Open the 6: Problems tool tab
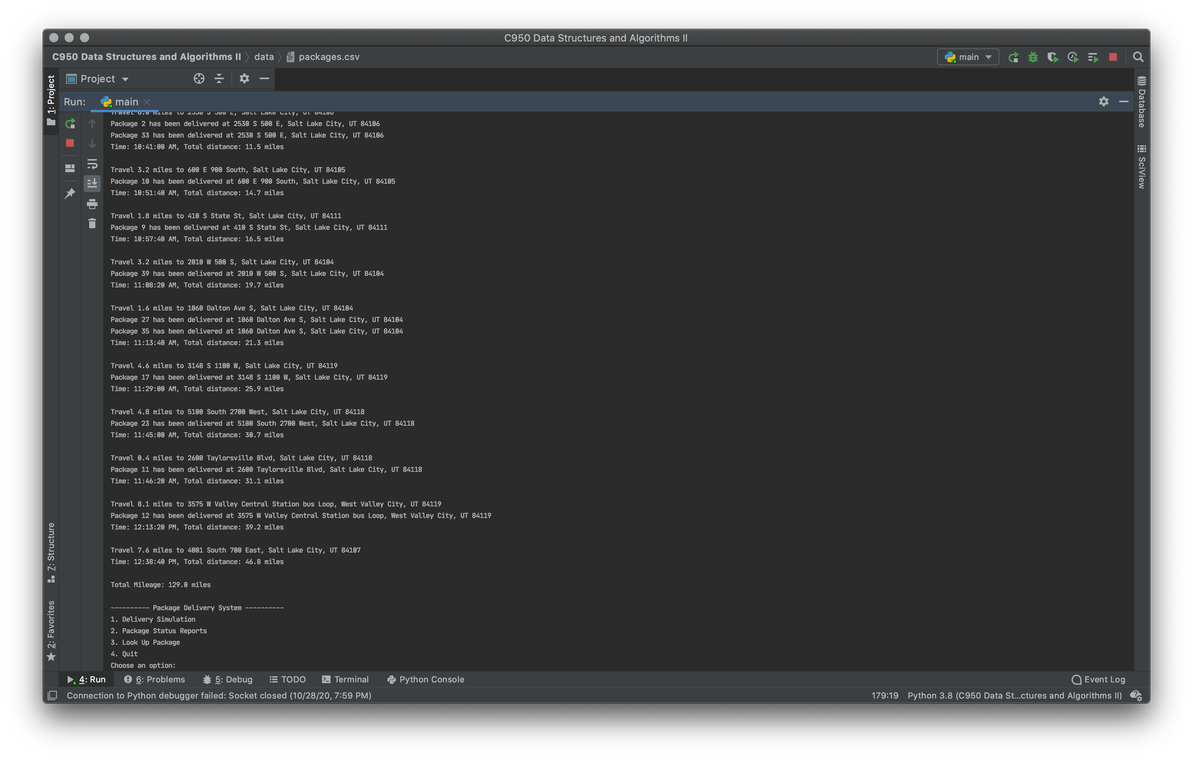This screenshot has width=1193, height=760. click(x=154, y=679)
